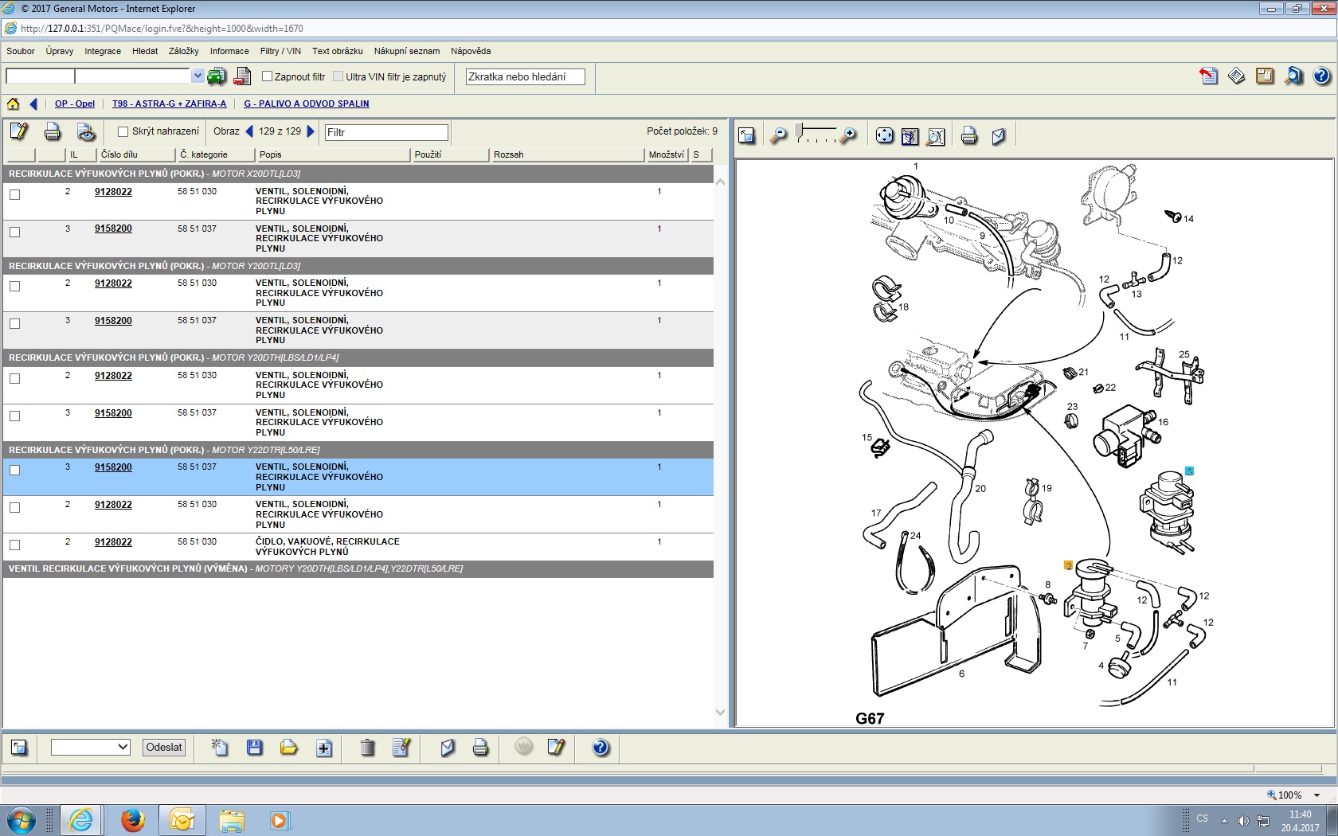This screenshot has width=1338, height=836.
Task: Open the 'Záložky' menu
Action: 183,51
